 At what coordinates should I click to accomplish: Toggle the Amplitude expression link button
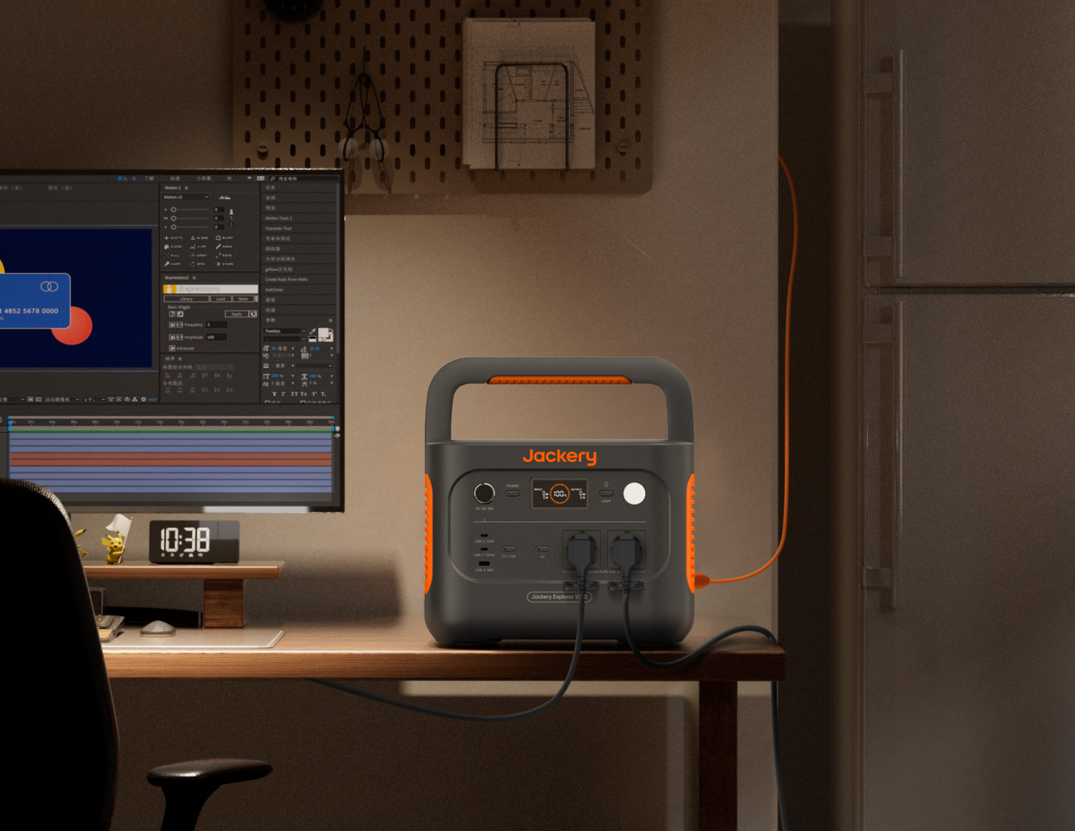click(179, 337)
